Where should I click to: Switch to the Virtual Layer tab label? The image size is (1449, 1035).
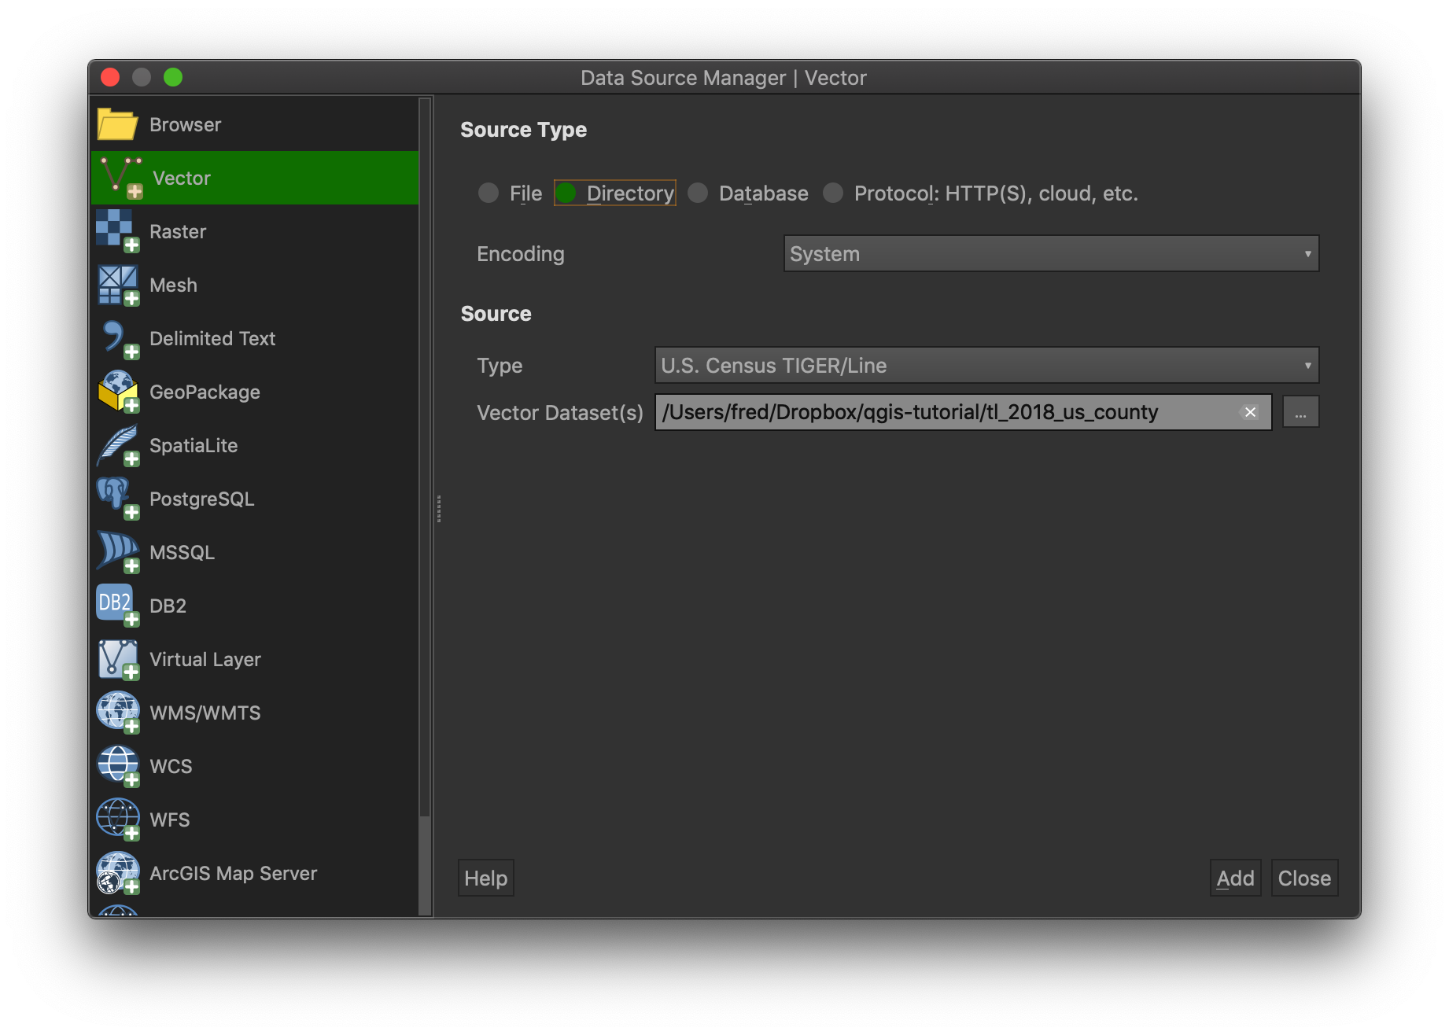click(205, 659)
